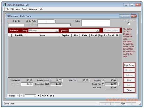This screenshot has width=144, height=108.
Task: Click the Product Lookup button
Action: point(111,30)
